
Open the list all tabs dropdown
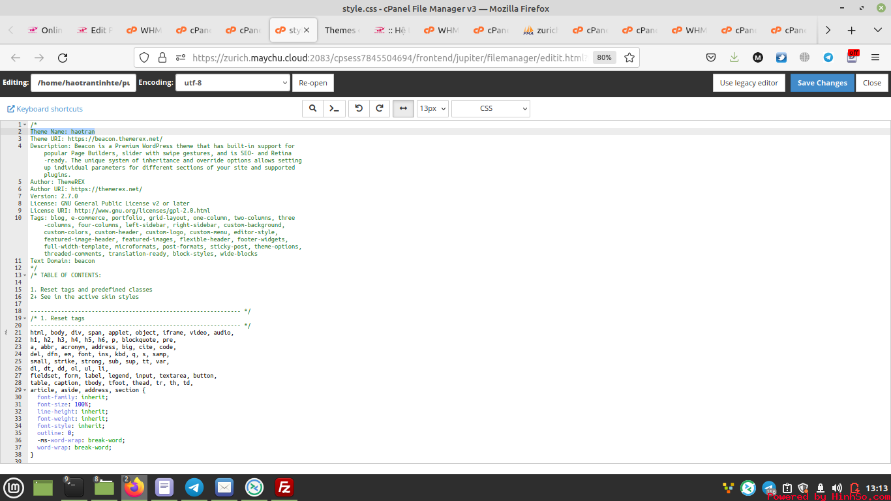pos(877,30)
